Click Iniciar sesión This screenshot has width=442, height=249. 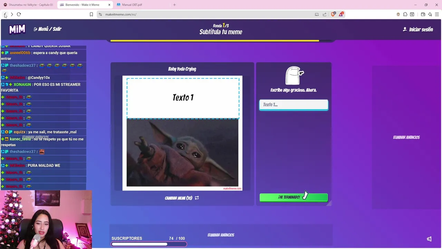418,29
